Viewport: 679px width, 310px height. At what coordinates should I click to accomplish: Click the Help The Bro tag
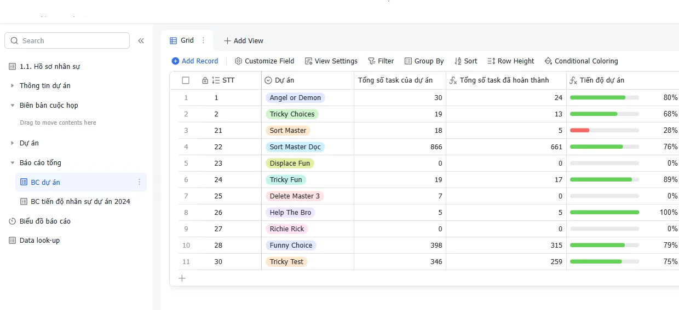[290, 213]
